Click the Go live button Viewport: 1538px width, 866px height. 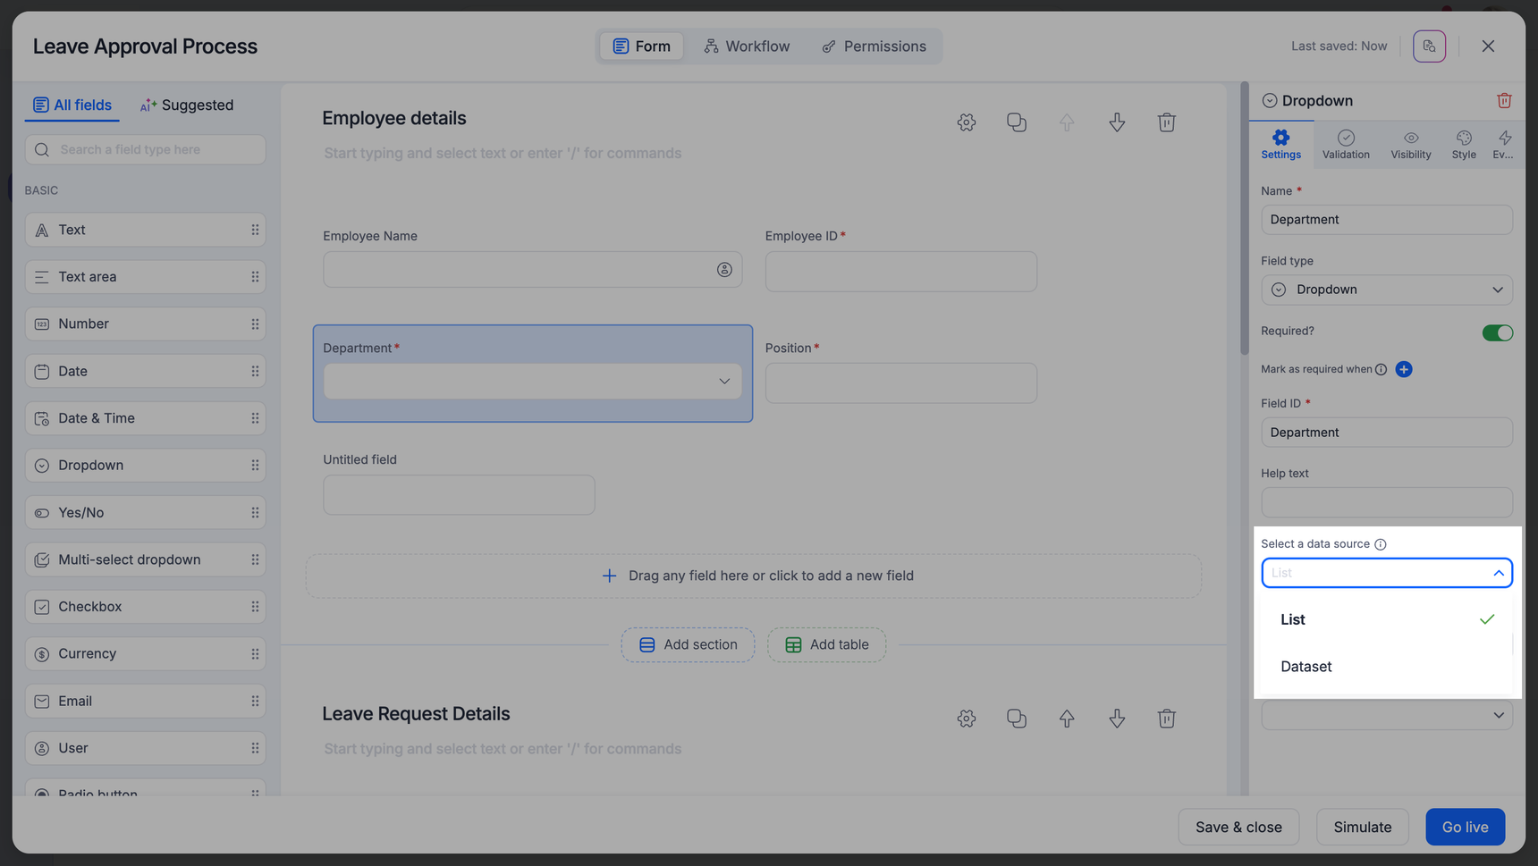pos(1465,827)
